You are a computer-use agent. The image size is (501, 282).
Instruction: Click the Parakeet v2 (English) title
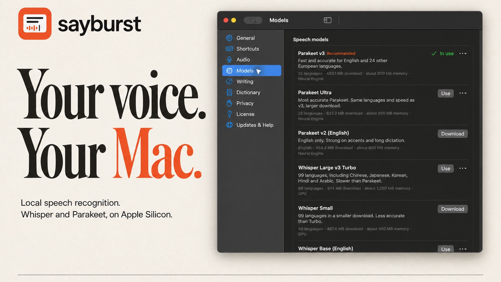click(x=324, y=133)
